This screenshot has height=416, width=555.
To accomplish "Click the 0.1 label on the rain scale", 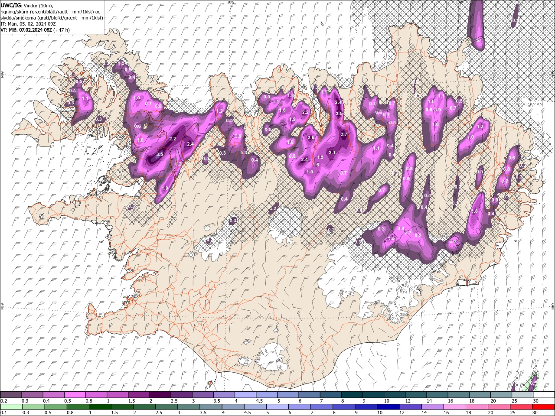I will [x=3, y=413].
